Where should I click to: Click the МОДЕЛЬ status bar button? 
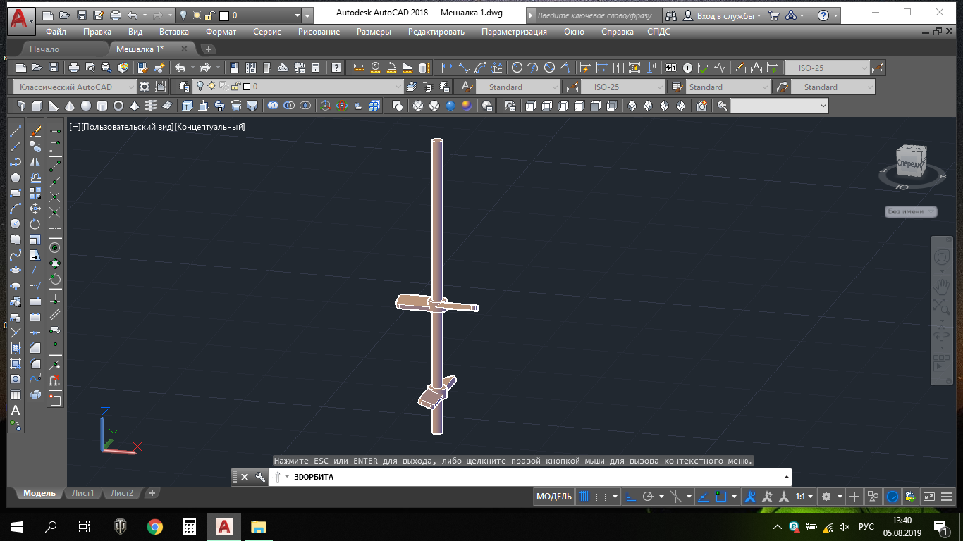[x=554, y=497]
